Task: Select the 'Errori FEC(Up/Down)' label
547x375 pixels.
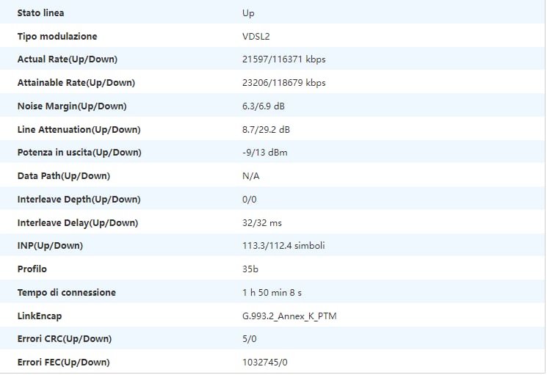Action: tap(63, 362)
